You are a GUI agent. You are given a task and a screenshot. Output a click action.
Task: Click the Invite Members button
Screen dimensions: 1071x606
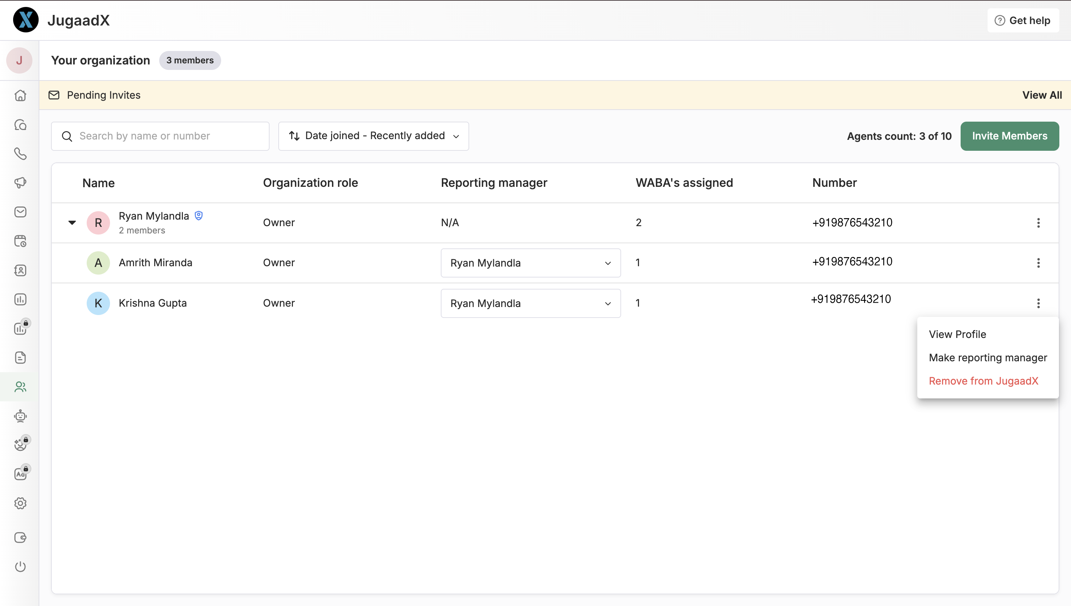tap(1009, 136)
